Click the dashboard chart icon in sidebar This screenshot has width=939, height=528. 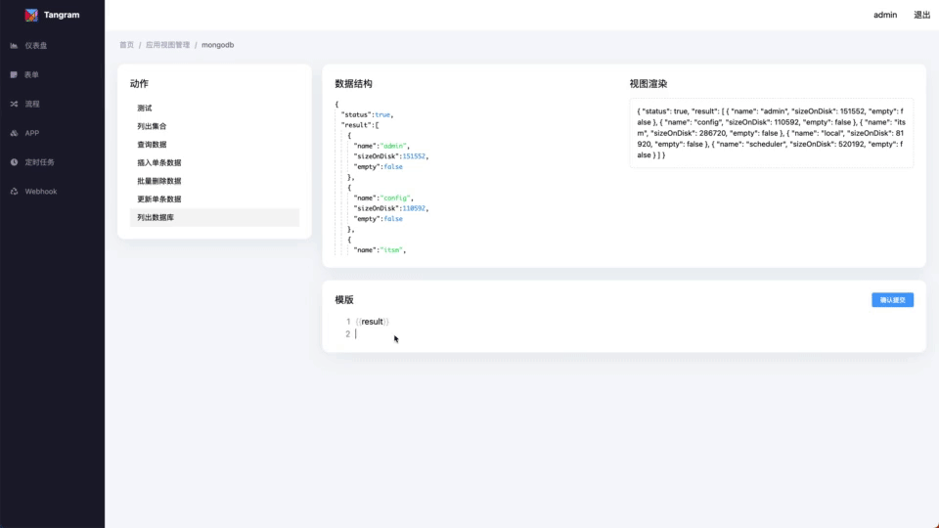pyautogui.click(x=14, y=46)
